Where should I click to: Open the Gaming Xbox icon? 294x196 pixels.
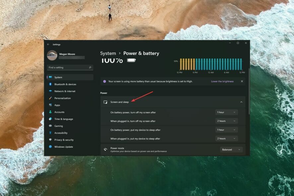[x=50, y=126]
